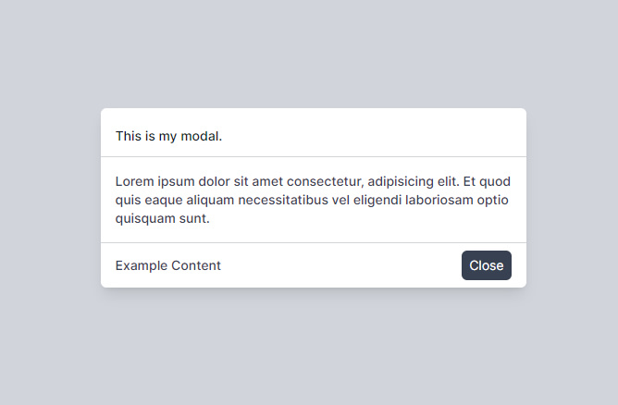Click the Close button in modal footer
The width and height of the screenshot is (618, 405).
click(x=486, y=265)
